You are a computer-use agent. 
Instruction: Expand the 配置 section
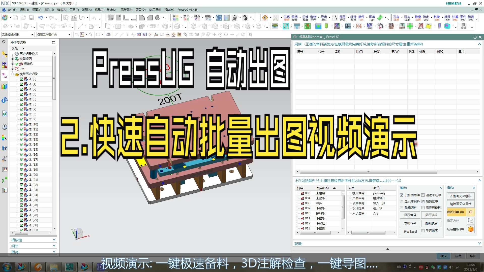(x=479, y=244)
